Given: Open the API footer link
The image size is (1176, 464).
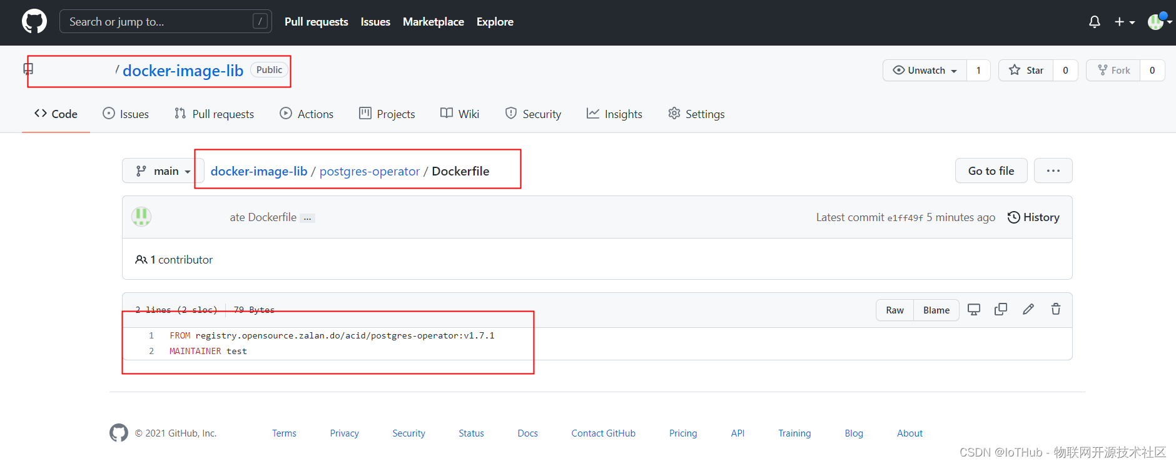Looking at the screenshot, I should (x=738, y=433).
